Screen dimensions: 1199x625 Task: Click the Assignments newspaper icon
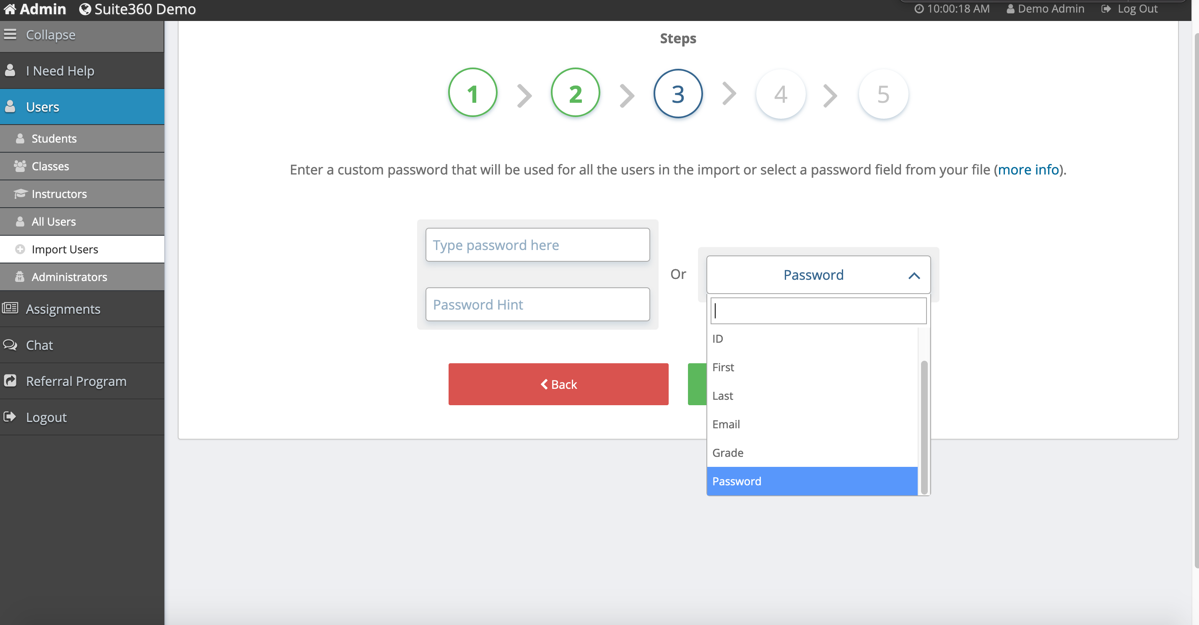(10, 308)
